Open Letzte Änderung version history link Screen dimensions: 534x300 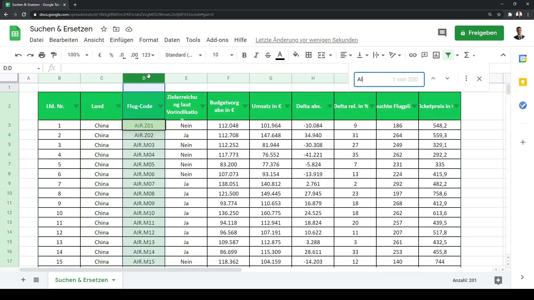coord(306,40)
